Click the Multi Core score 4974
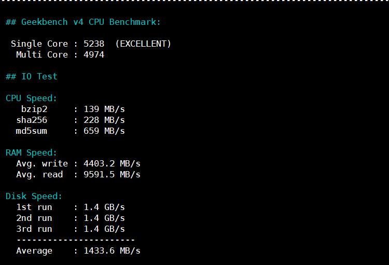This screenshot has width=389, height=265. click(94, 54)
